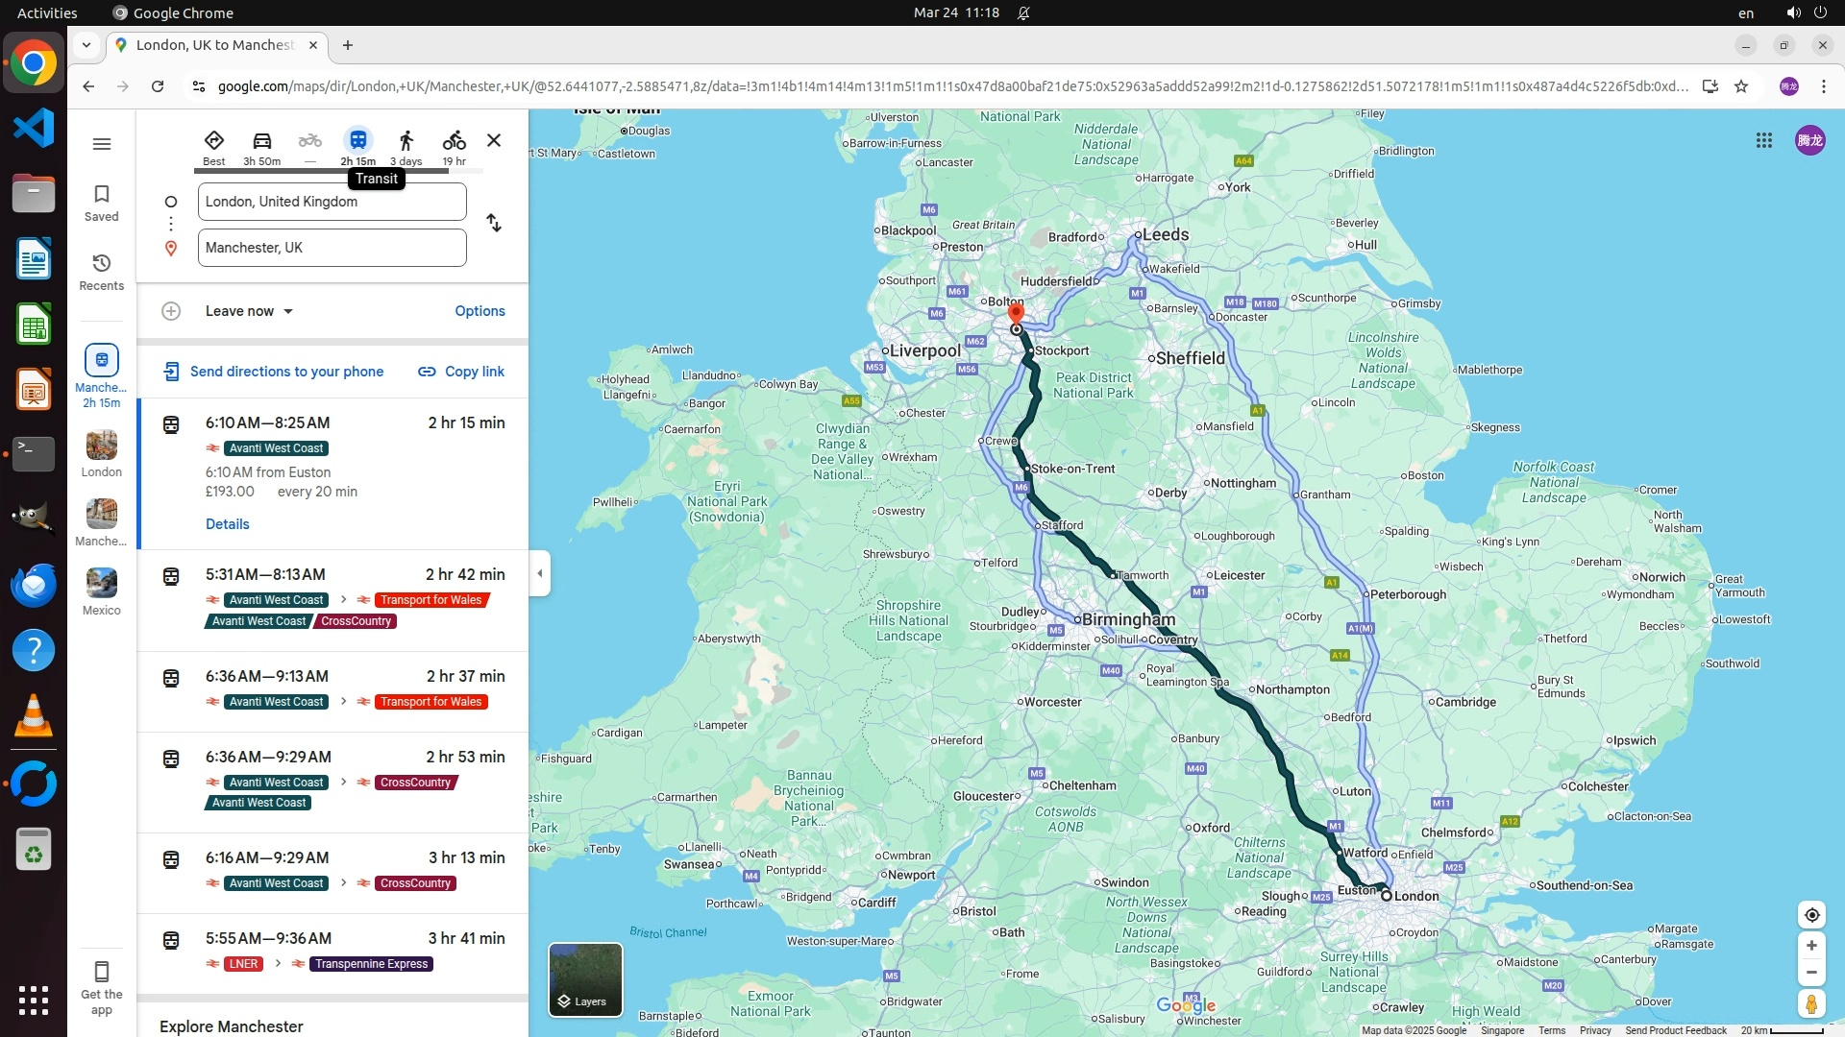The width and height of the screenshot is (1845, 1037).
Task: Open the Chrome tab search dropdown
Action: tap(86, 45)
